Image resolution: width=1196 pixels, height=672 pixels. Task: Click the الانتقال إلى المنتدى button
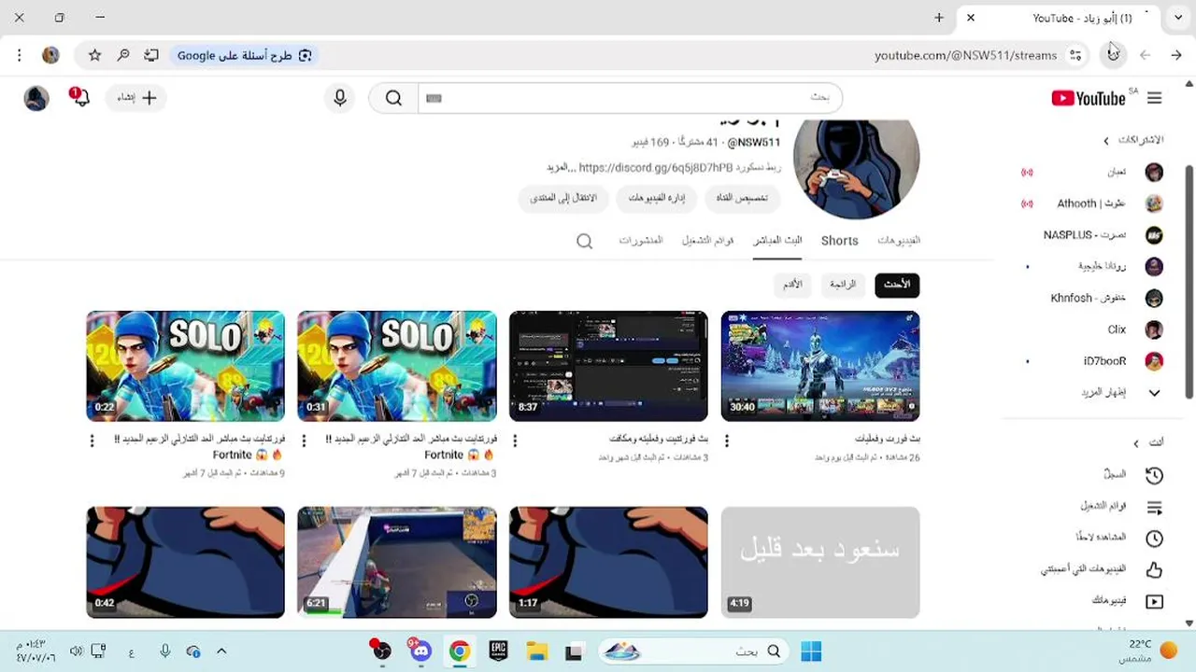(563, 198)
